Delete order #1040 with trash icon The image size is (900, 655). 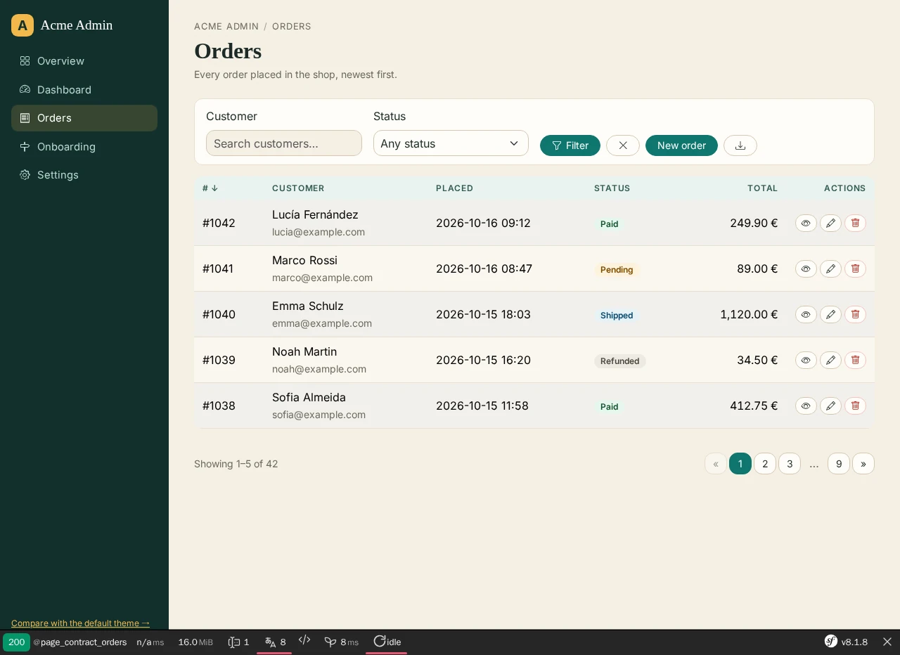coord(855,314)
